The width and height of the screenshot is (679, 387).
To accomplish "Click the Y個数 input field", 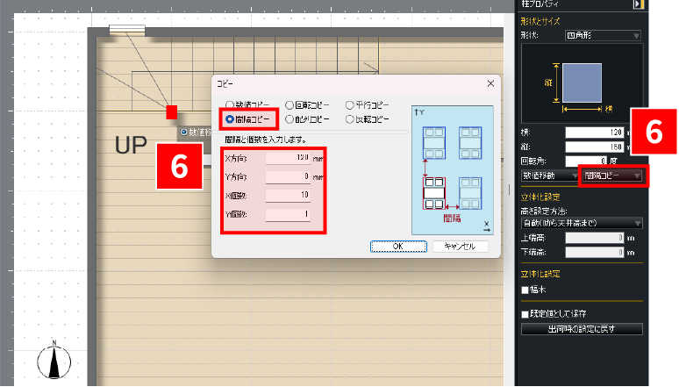I will click(x=288, y=214).
